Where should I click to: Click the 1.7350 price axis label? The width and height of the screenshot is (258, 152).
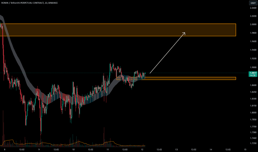point(253,143)
